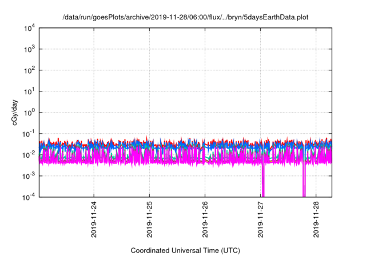
Task: Click the 2019-11-25 date tick label
Action: 150,220
